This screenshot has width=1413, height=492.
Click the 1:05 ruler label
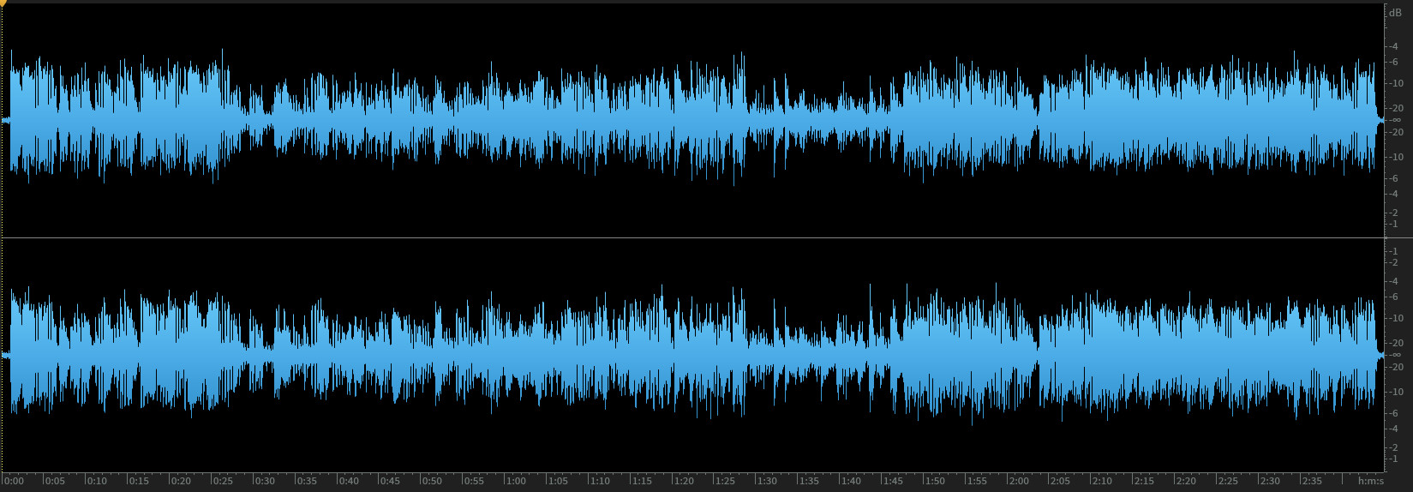559,481
